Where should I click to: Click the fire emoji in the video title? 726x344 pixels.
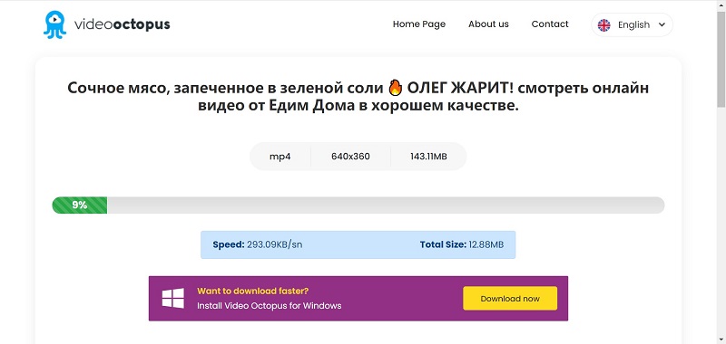click(395, 88)
